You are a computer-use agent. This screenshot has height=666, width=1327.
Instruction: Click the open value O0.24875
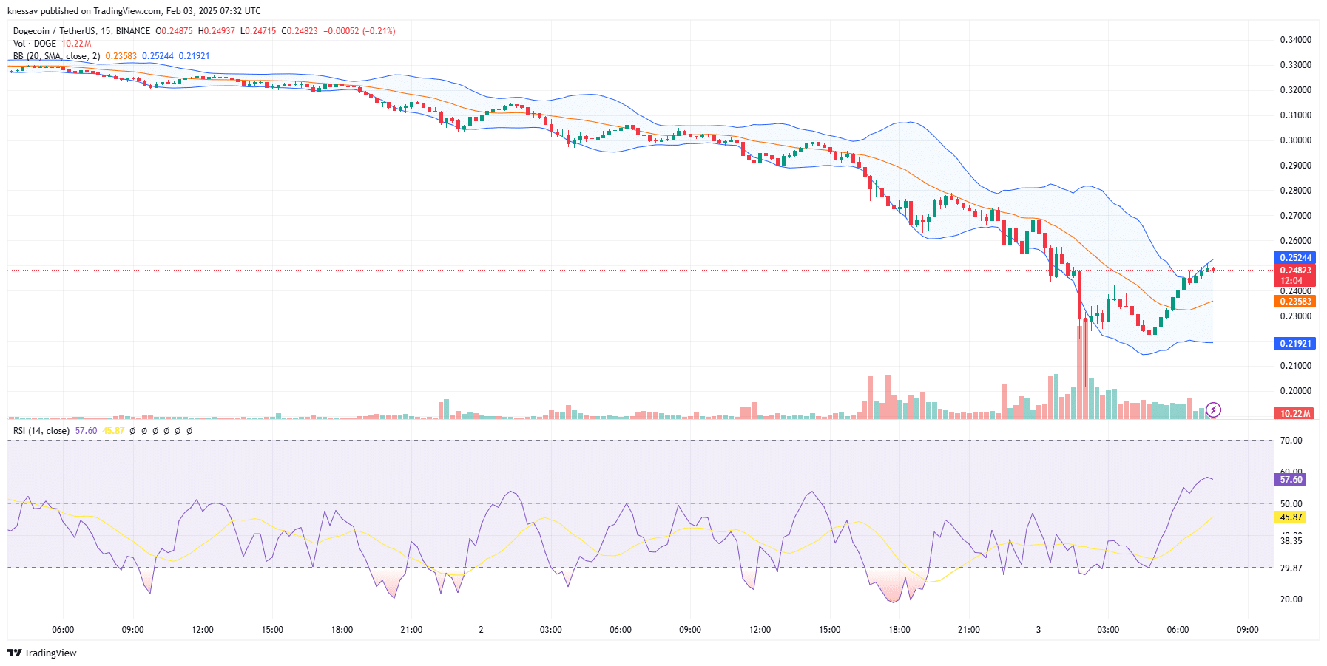coord(174,31)
